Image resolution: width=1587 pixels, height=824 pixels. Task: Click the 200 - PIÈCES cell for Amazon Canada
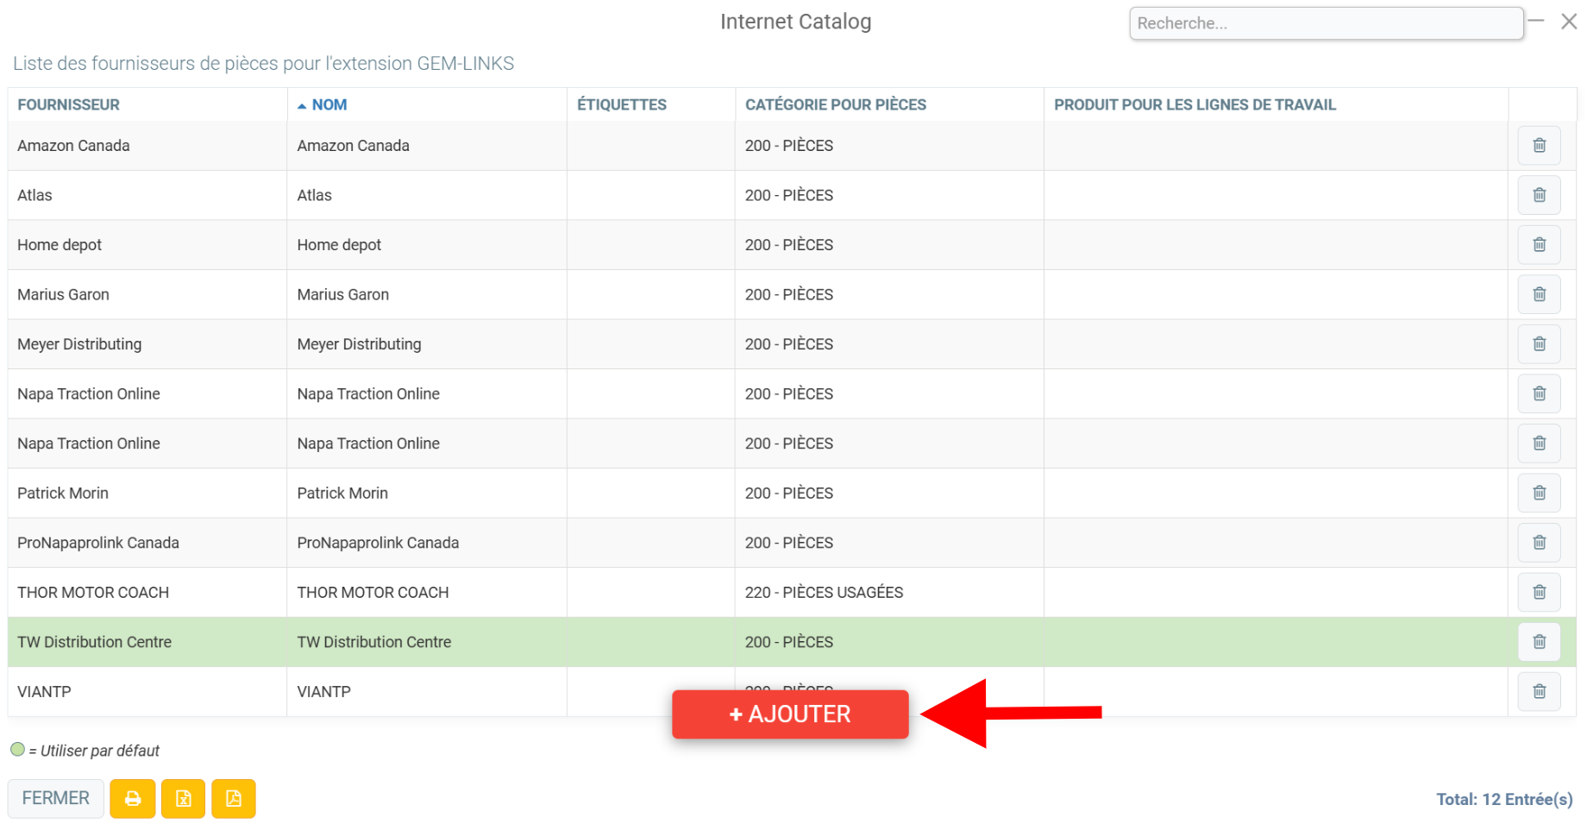point(789,146)
